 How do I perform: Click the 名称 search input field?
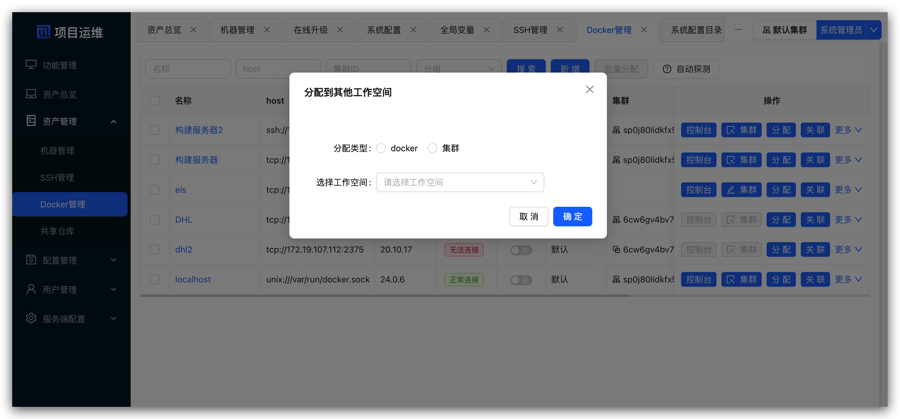point(188,69)
